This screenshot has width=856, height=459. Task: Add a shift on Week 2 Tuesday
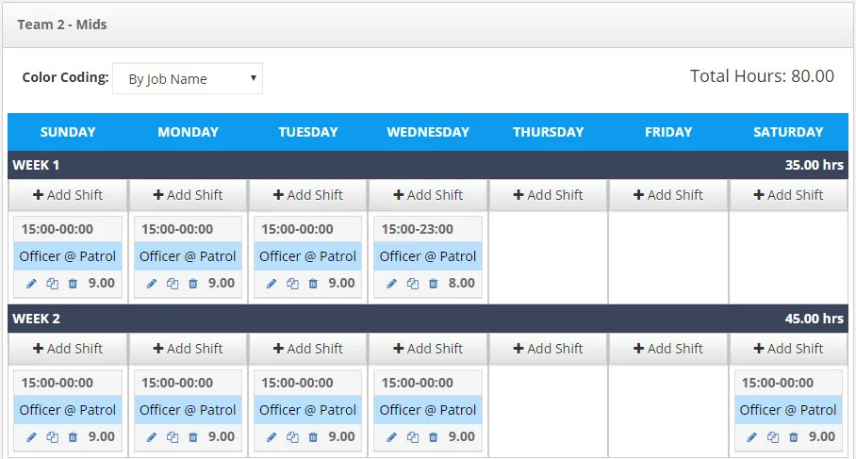tap(308, 348)
